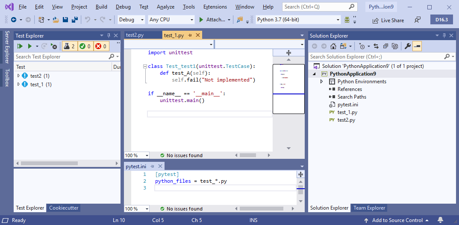459x225 pixels.
Task: Switch to the Team Explorer tab
Action: (369, 208)
